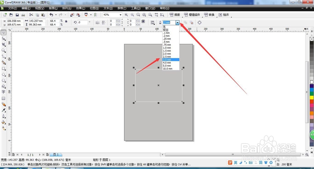Viewport: 314px width, 169px height.
Task: Select the Interactive Blend tool
Action: 3,104
